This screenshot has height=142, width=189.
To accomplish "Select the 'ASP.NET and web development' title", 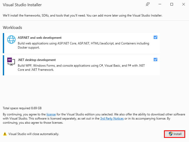I will 40,38.
